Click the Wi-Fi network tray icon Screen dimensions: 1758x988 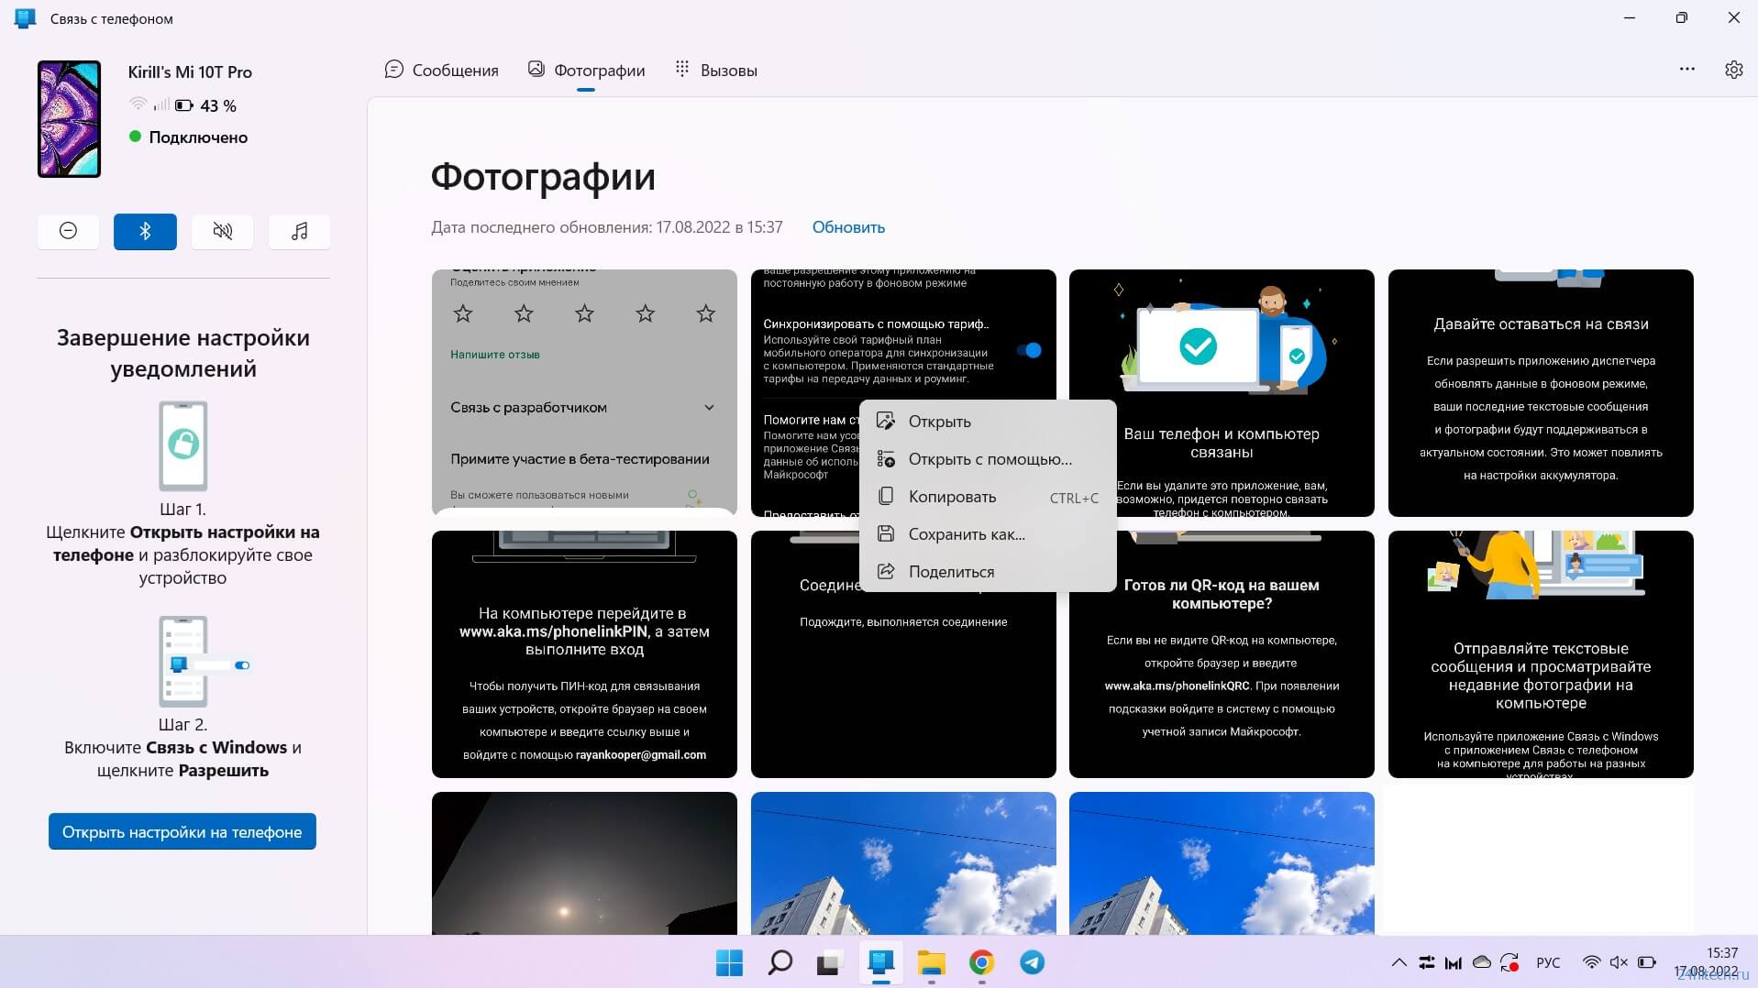1592,962
